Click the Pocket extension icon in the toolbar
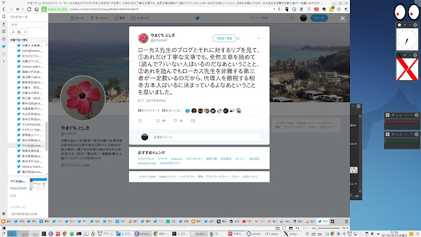The width and height of the screenshot is (421, 237). pyautogui.click(x=316, y=9)
